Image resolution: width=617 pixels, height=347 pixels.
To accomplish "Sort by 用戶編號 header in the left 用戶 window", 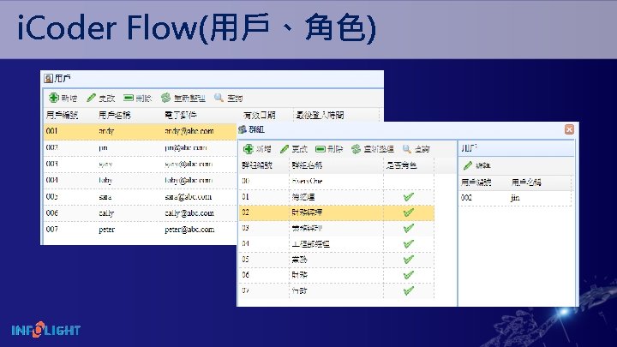I will [63, 116].
